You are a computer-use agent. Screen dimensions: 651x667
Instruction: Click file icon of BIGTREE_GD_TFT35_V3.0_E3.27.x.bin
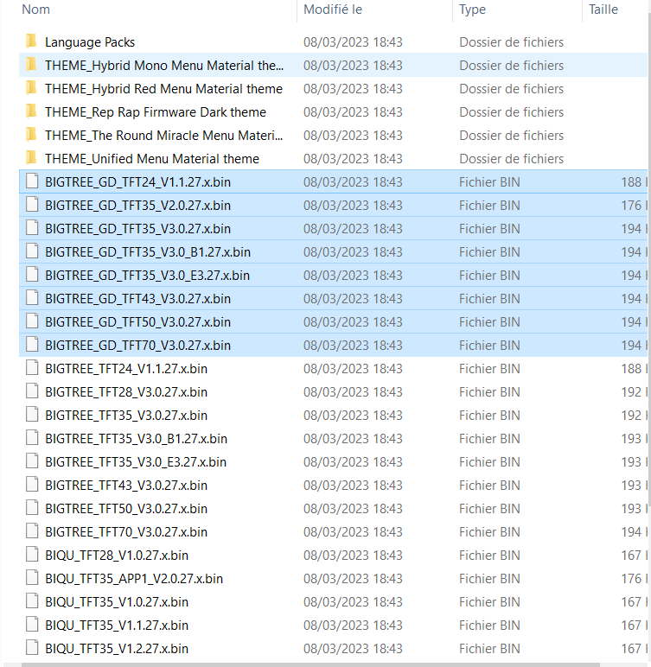pos(32,275)
